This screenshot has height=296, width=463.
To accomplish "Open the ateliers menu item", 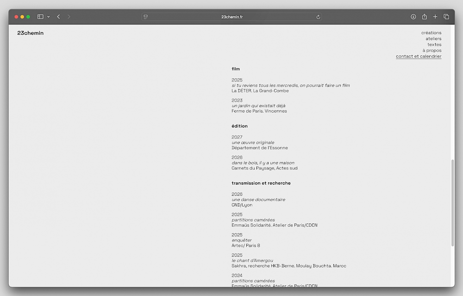I will pos(433,39).
